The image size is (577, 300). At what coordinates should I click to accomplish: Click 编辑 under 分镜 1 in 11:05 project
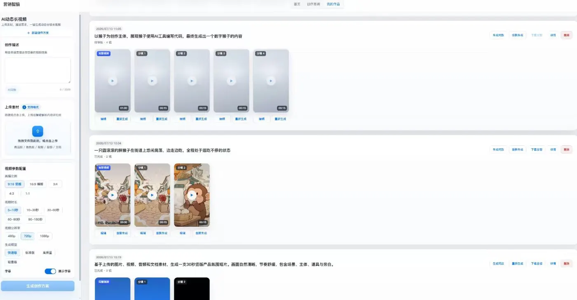(x=143, y=119)
